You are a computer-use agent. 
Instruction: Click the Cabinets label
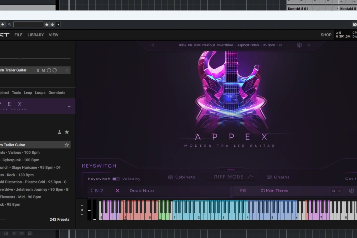tap(185, 177)
